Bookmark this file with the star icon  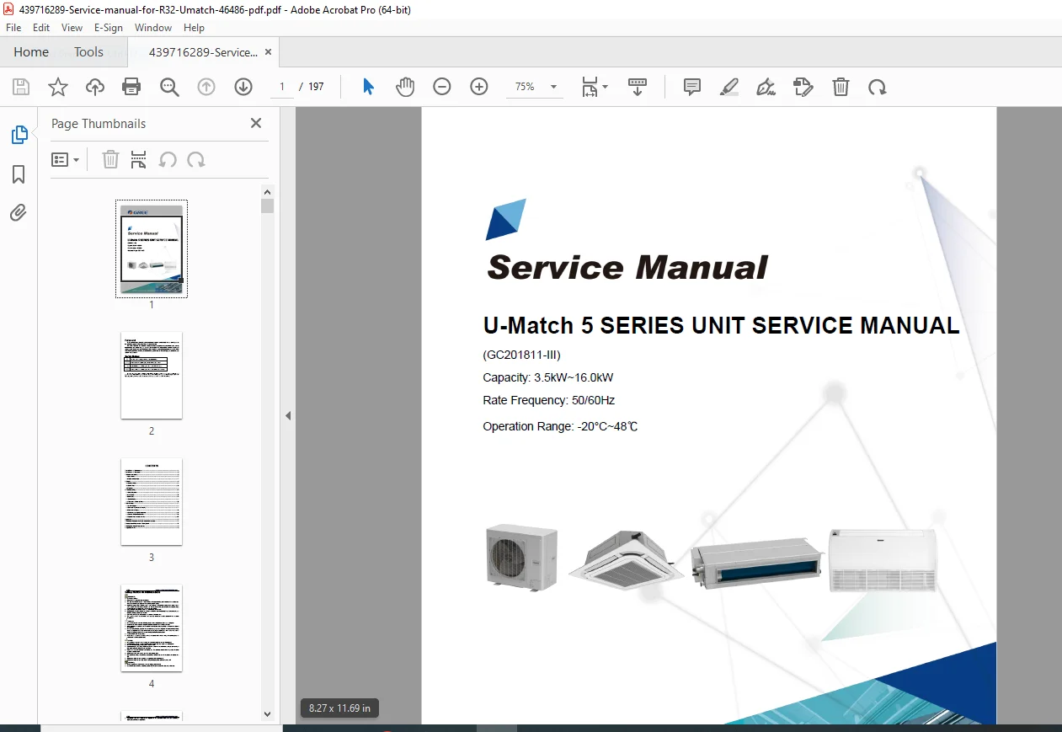[58, 87]
